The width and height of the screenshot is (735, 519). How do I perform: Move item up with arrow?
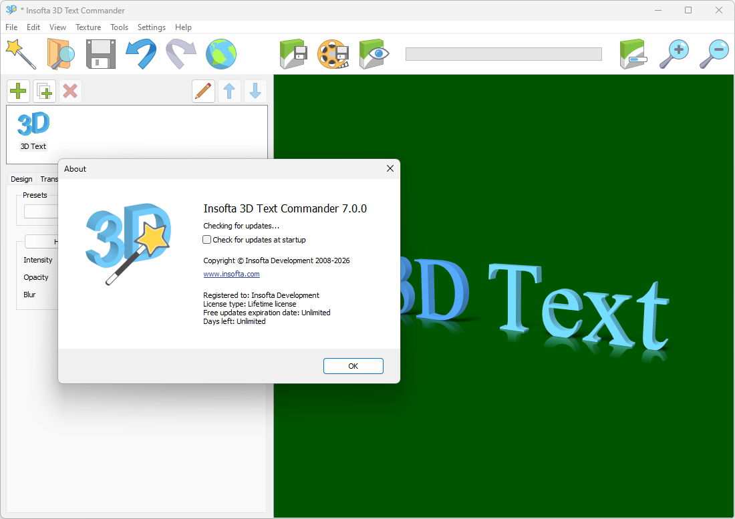click(x=229, y=91)
